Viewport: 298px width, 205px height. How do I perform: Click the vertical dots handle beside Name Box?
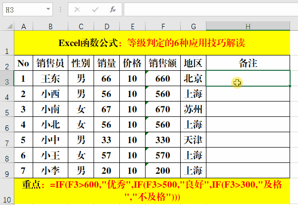point(60,9)
